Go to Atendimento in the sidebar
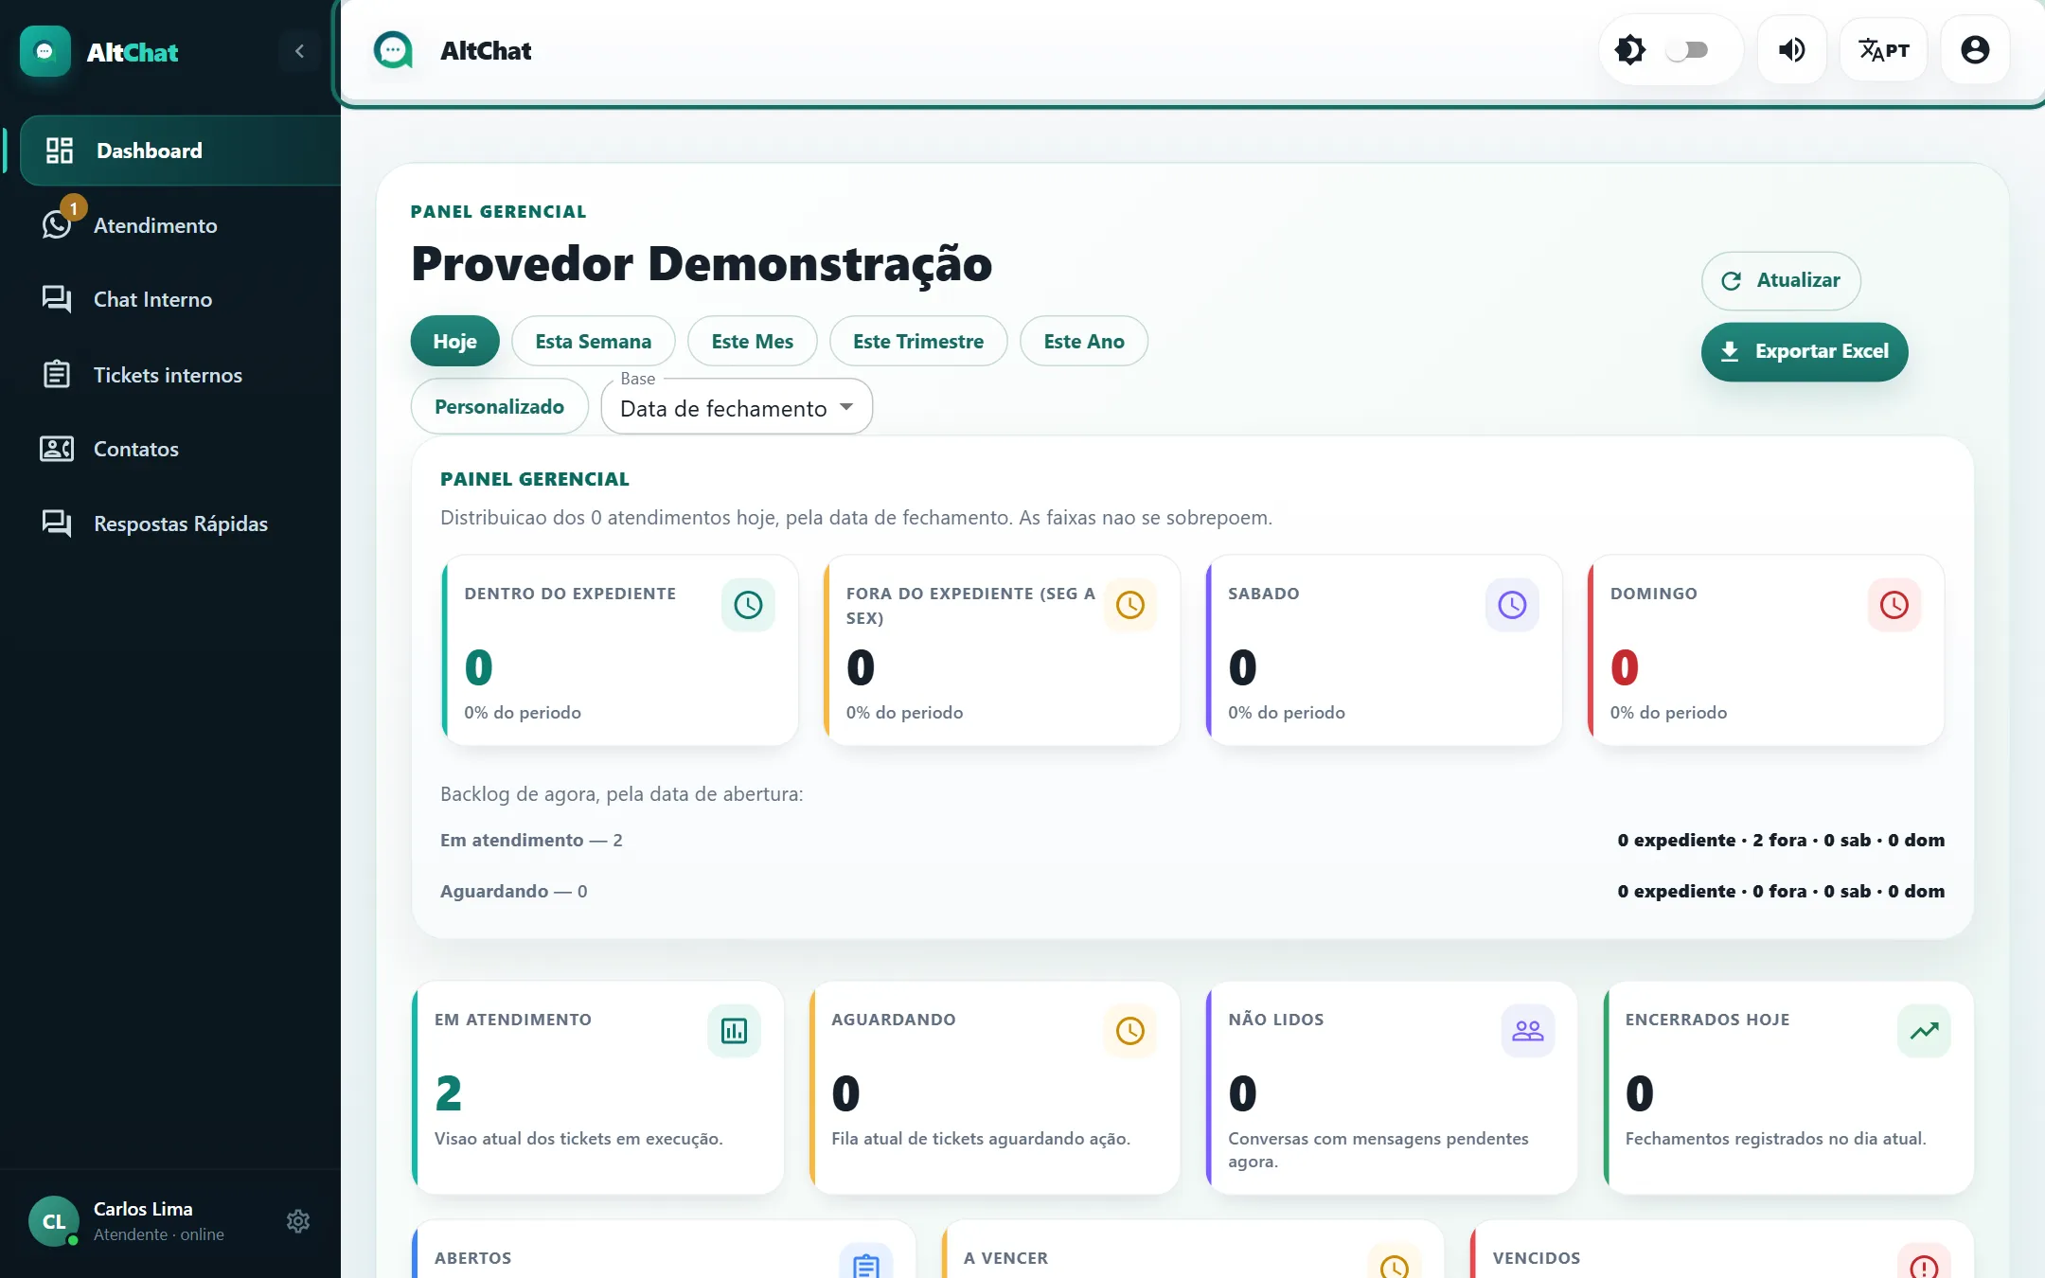 (180, 225)
